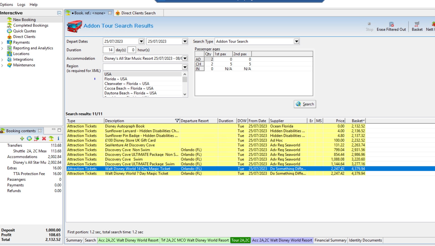Open the first Depart Dates dropdown
Image resolution: width=435 pixels, height=246 pixels.
(141, 41)
